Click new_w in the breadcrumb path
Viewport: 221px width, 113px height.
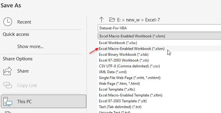pos(133,20)
